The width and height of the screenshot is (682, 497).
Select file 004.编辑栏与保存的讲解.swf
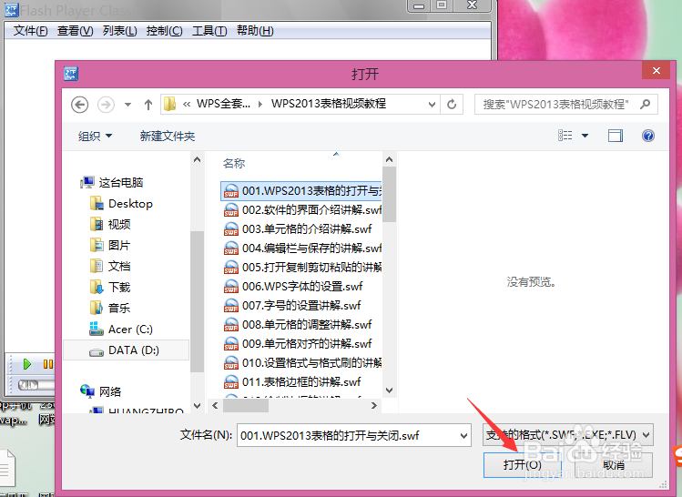(x=302, y=248)
